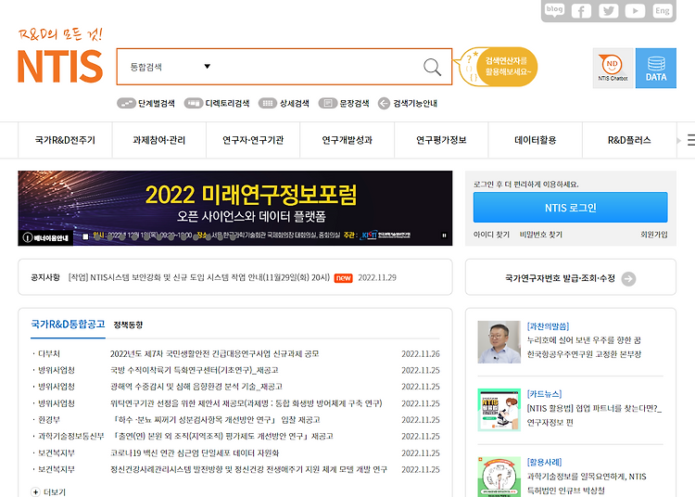Viewport: 695px width, 497px height.
Task: Open the Twitter icon link
Action: (x=608, y=10)
